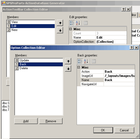Collapse Misc category in Back properties
This screenshot has height=139, width=140.
pyautogui.click(x=79, y=67)
